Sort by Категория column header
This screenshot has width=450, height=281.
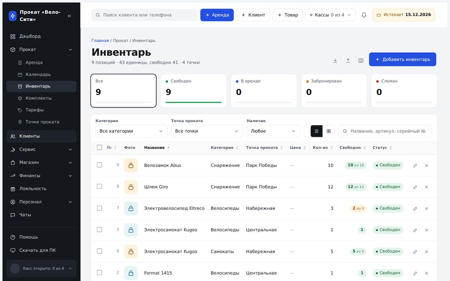[224, 148]
